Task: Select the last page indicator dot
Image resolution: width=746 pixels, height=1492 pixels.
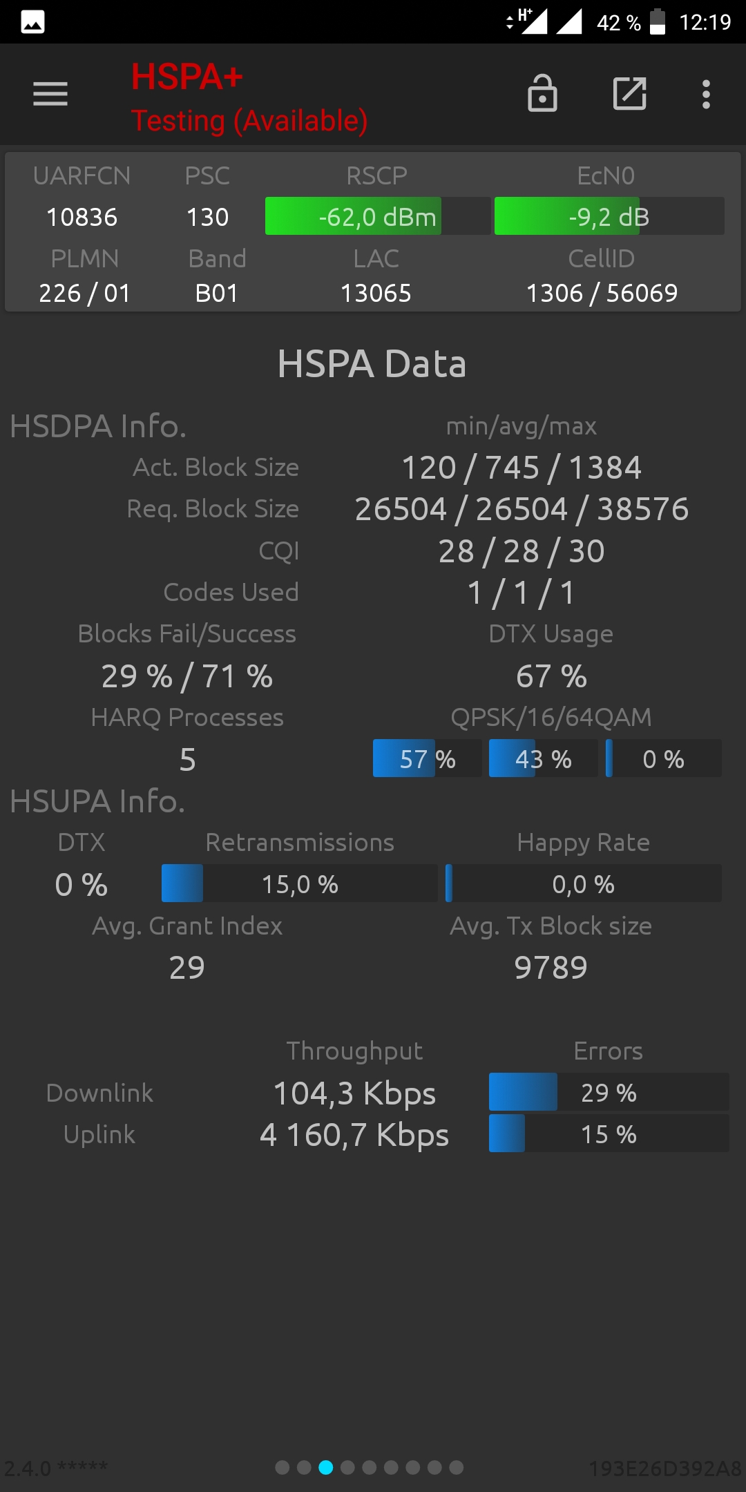Action: click(457, 1467)
